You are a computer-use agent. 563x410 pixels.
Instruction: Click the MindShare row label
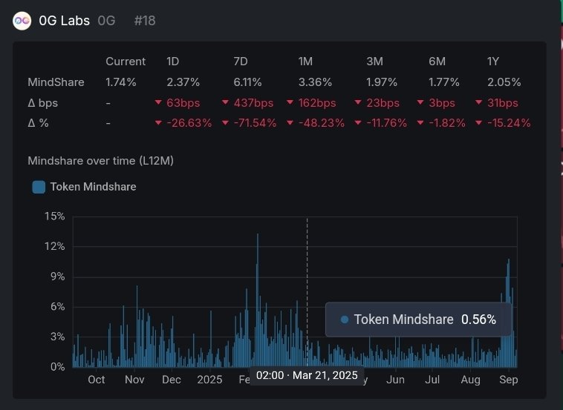click(56, 82)
